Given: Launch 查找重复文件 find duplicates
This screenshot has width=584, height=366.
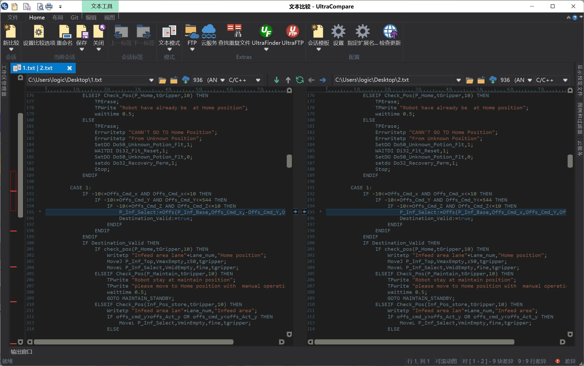Looking at the screenshot, I should click(x=234, y=35).
